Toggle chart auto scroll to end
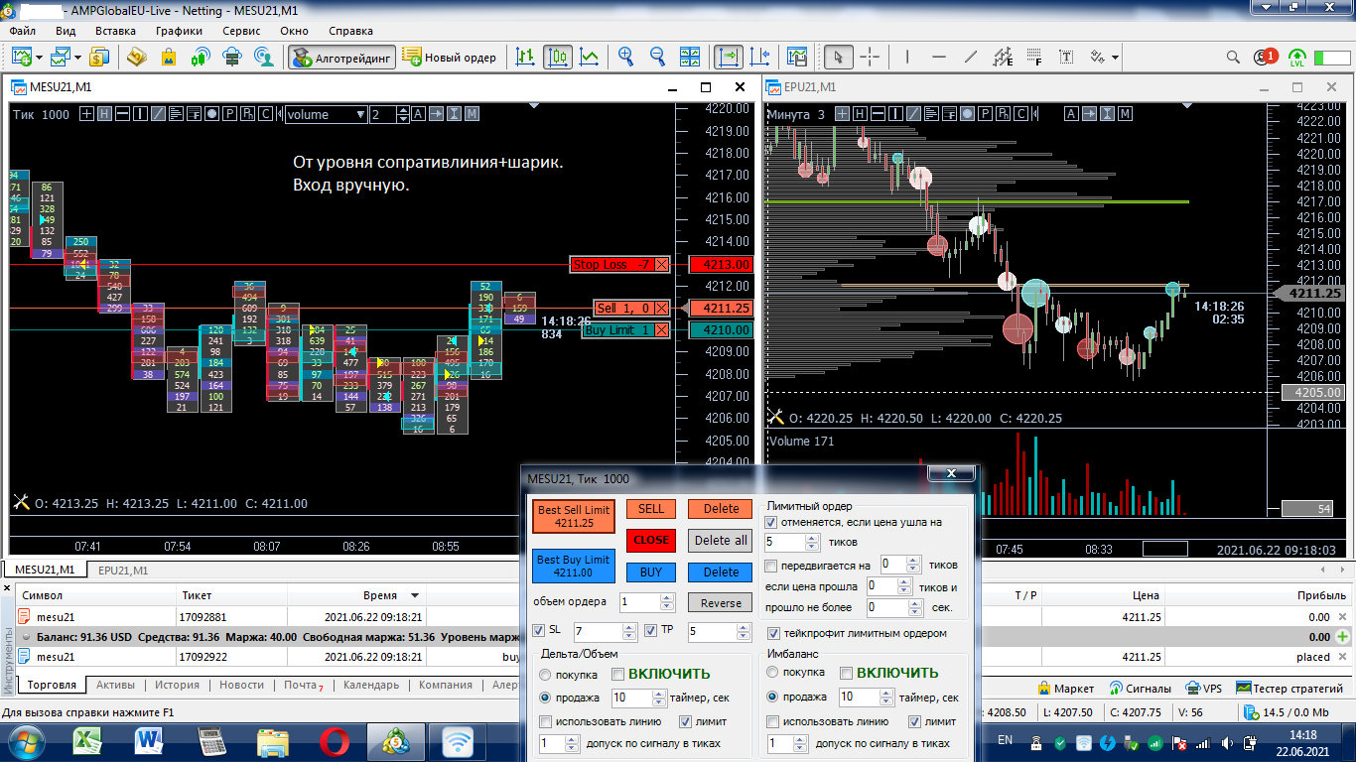This screenshot has width=1356, height=762. 729,58
